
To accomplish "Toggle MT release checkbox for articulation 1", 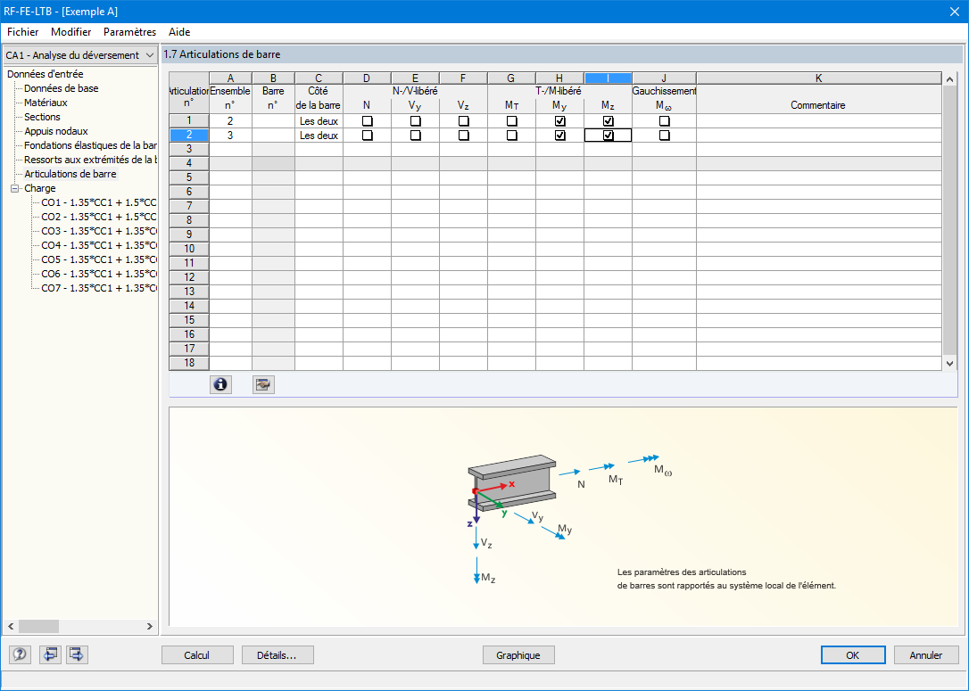I will click(x=511, y=121).
